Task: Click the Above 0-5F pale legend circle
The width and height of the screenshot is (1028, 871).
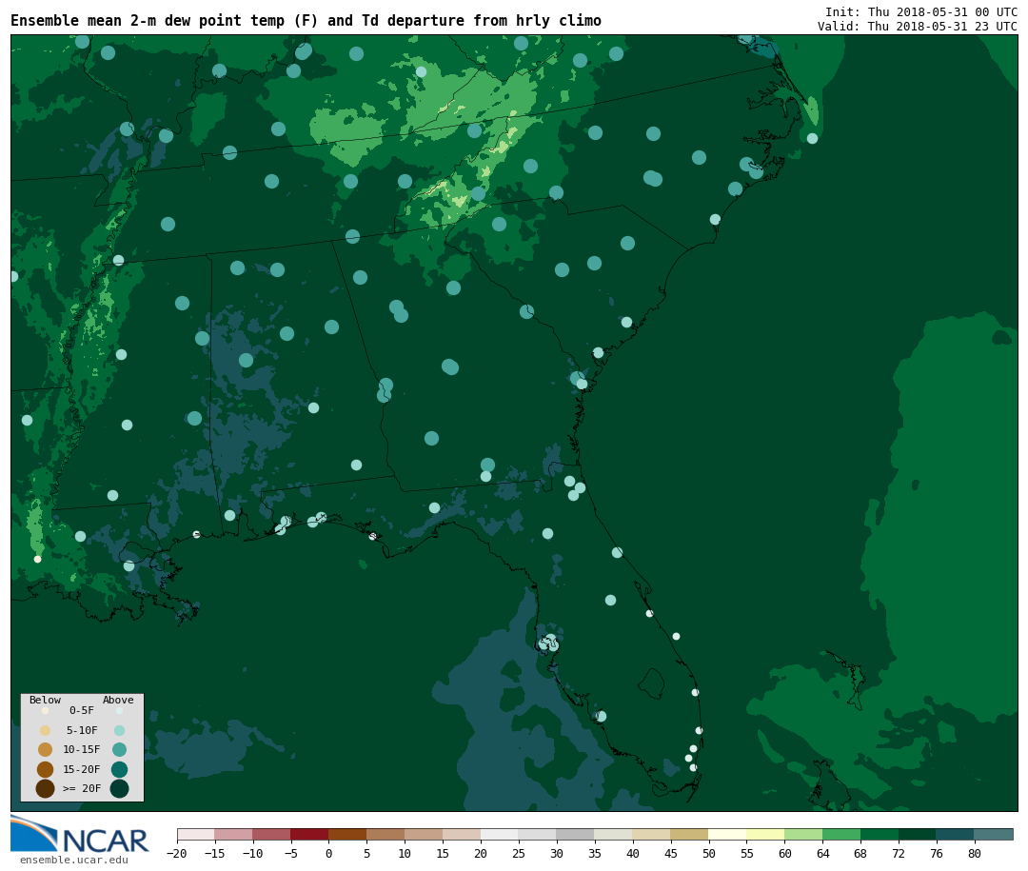Action: 119,710
